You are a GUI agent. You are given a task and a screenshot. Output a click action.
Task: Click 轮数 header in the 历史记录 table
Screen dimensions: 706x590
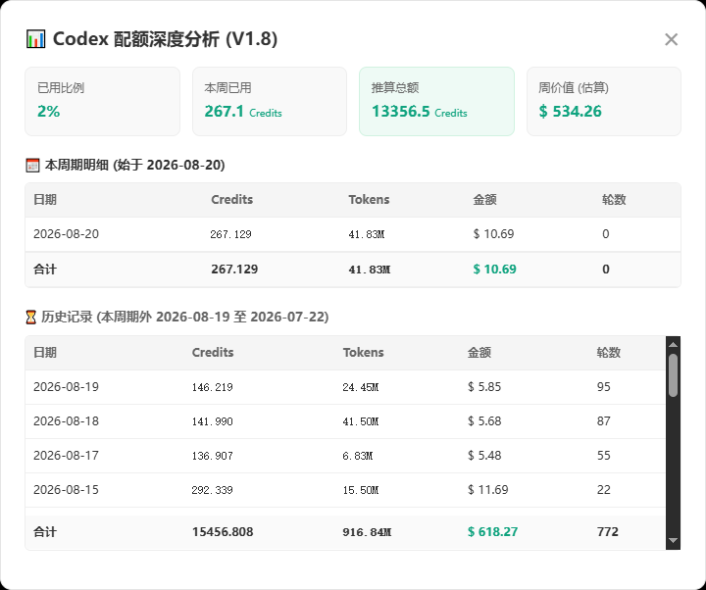click(x=608, y=353)
